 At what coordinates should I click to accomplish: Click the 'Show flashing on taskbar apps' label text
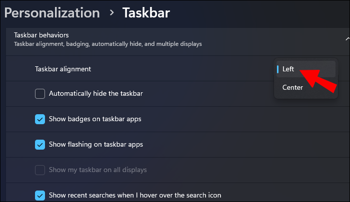[96, 145]
